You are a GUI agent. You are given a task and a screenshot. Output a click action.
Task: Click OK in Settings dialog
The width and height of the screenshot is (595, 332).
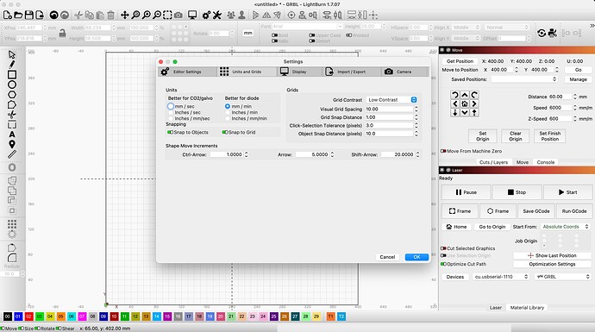click(x=416, y=257)
